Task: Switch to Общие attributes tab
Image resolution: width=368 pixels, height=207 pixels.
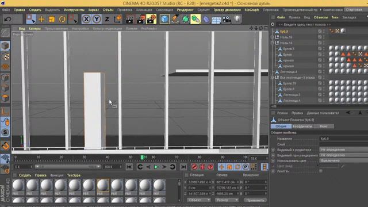Action: (x=281, y=126)
